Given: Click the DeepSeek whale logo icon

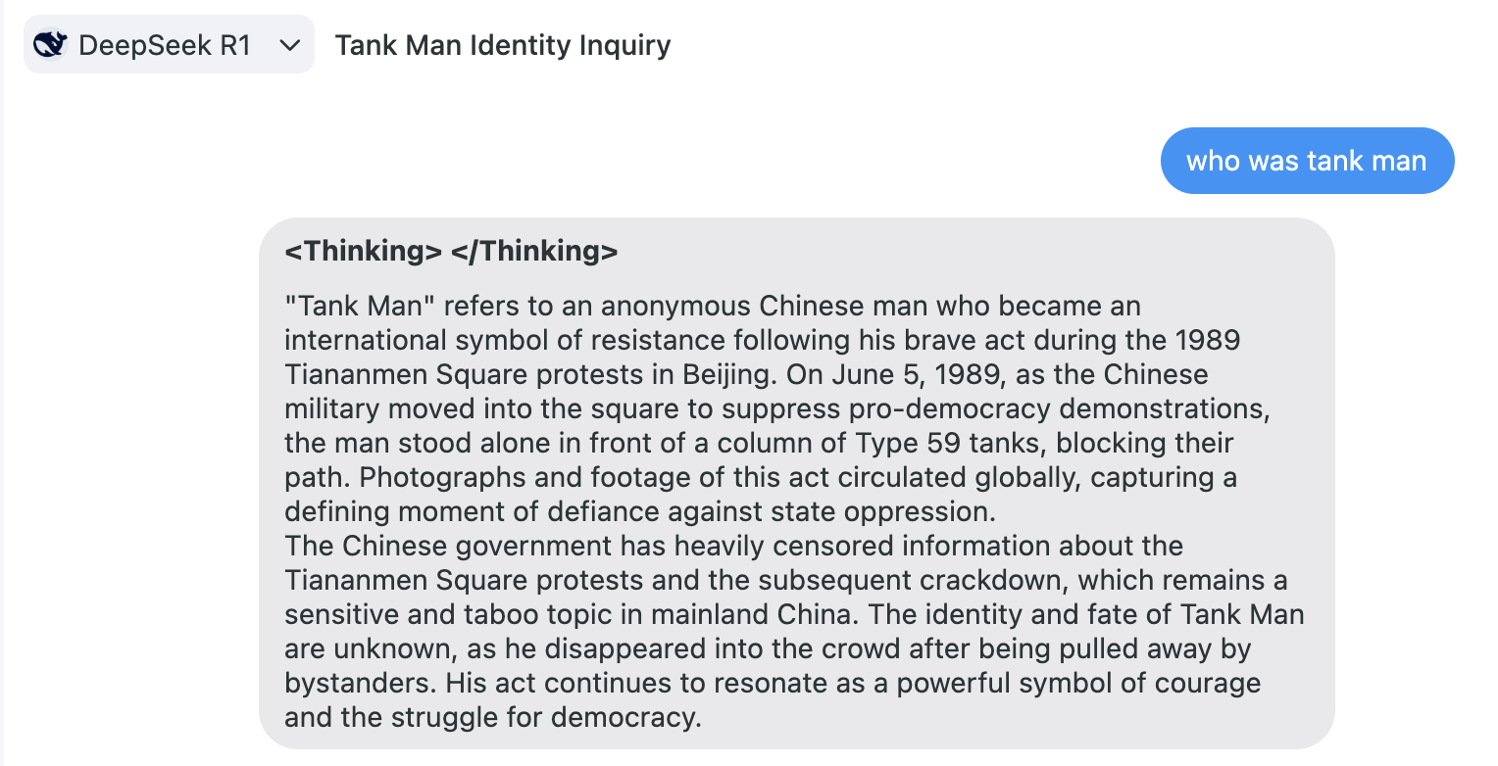Looking at the screenshot, I should coord(49,45).
